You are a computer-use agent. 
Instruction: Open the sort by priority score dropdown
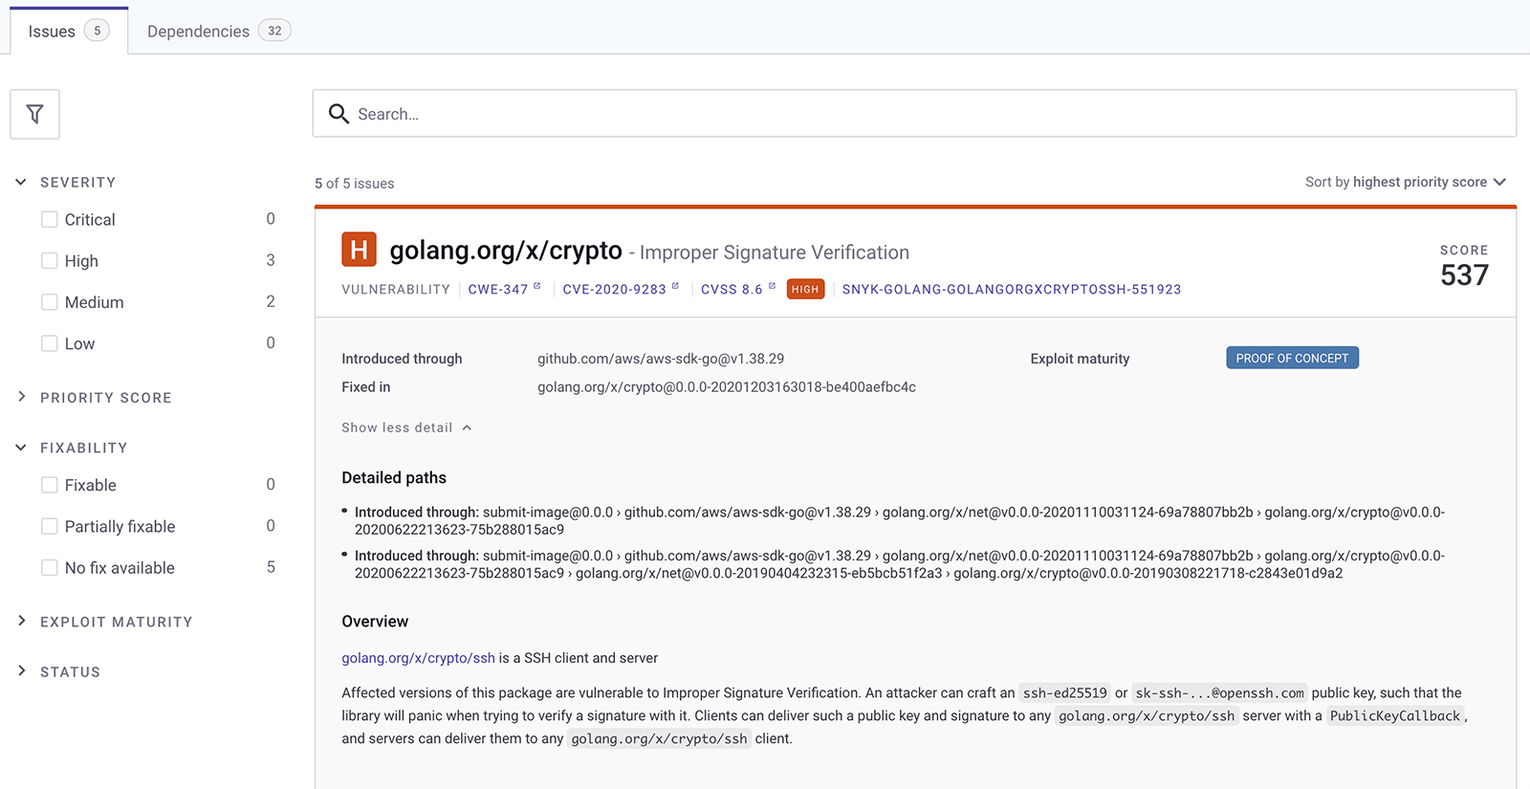click(1405, 182)
